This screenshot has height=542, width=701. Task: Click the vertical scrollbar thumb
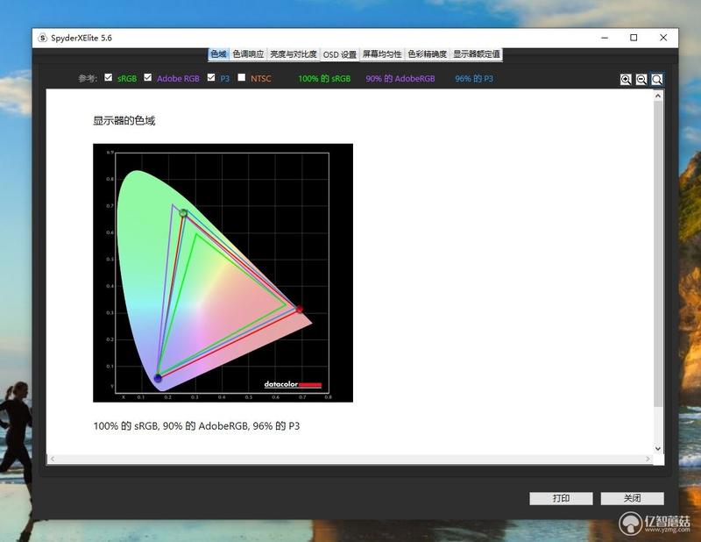(x=658, y=253)
